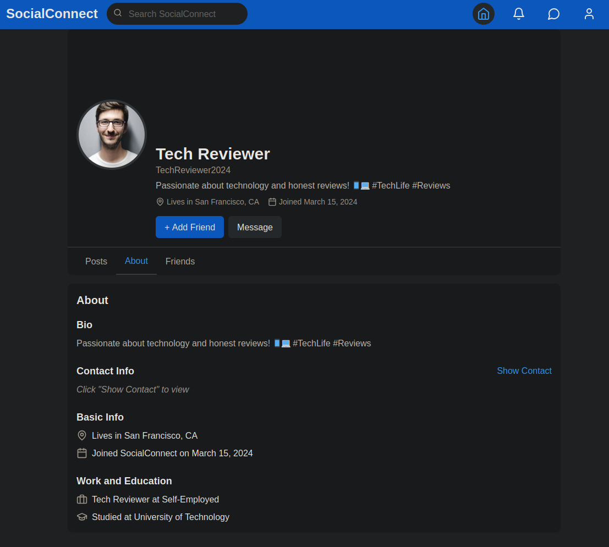609x547 pixels.
Task: Open the Friends tab
Action: click(180, 261)
